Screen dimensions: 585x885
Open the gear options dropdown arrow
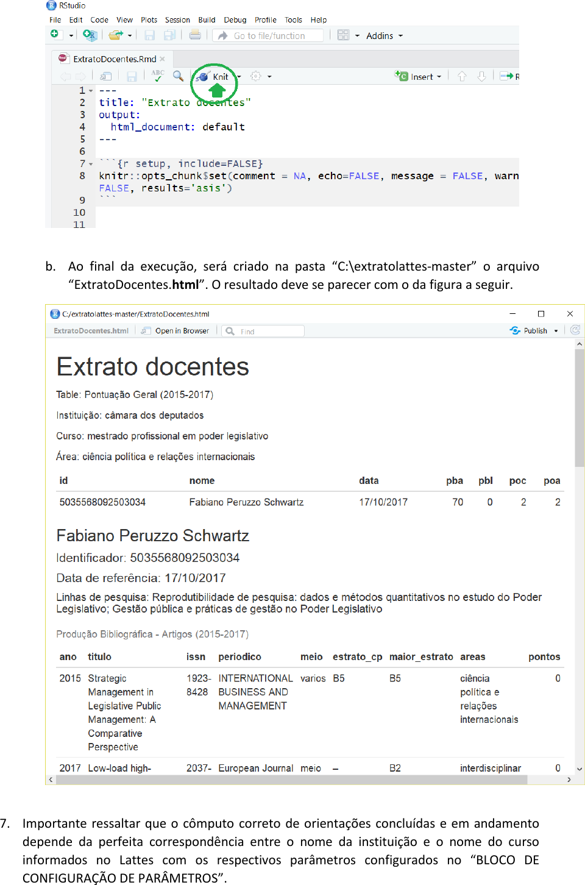269,77
